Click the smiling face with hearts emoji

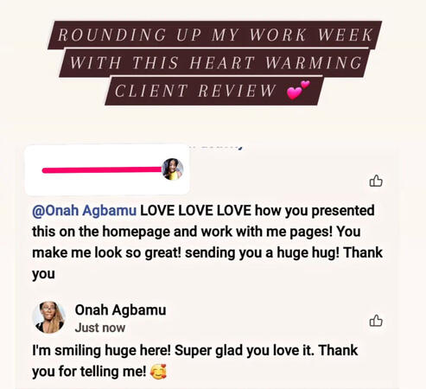[159, 372]
